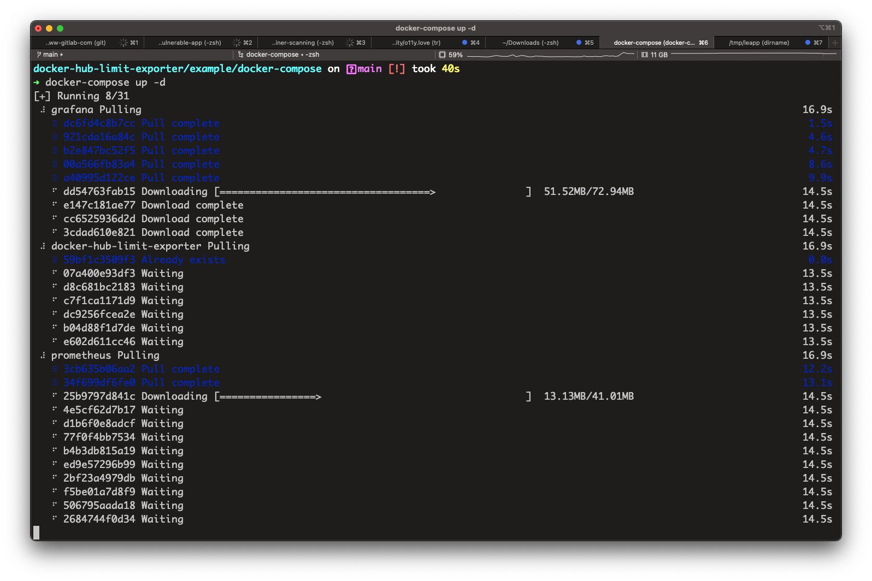The width and height of the screenshot is (872, 581).
Task: Click the job tree icon beside docker-compose
Action: click(x=240, y=55)
